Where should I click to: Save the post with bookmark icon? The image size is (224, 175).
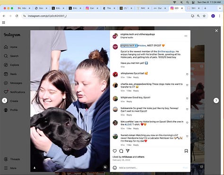tap(186, 151)
